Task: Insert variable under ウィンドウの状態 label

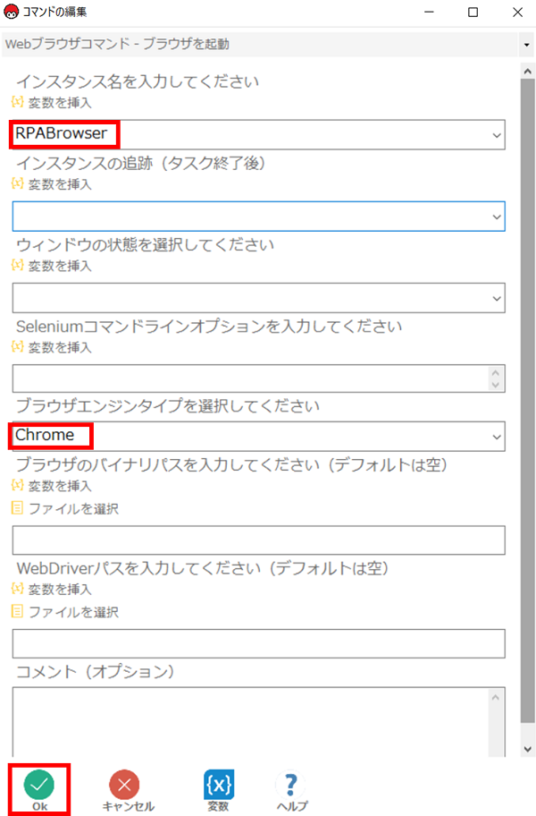Action: coord(52,266)
